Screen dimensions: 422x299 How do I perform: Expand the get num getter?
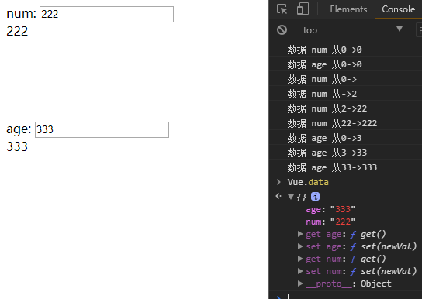coord(300,259)
